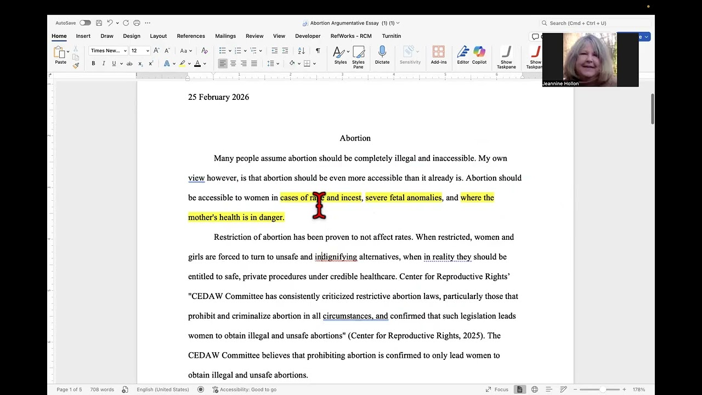This screenshot has height=395, width=702.
Task: Open the Add-ins gallery
Action: coord(439,55)
